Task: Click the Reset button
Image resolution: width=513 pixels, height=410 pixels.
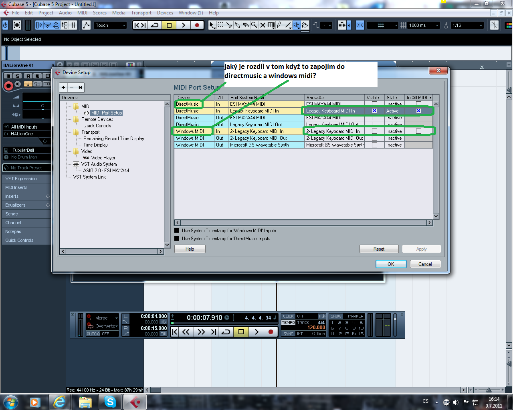Action: pyautogui.click(x=379, y=249)
